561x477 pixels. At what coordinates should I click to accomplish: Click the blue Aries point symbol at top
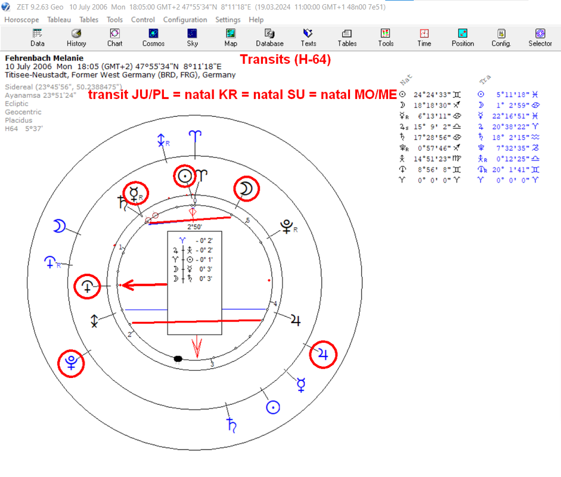click(x=195, y=137)
